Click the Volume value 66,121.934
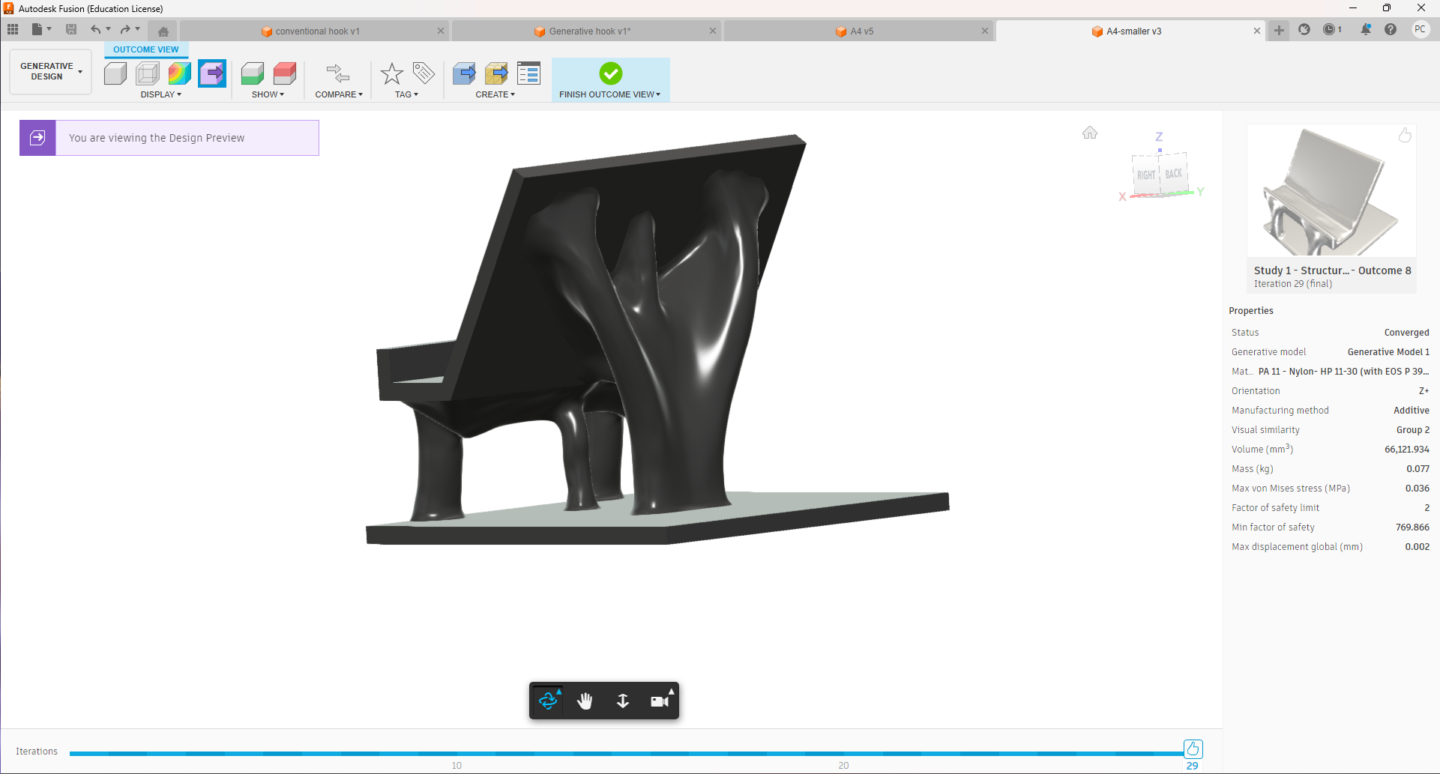1440x774 pixels. pos(1406,450)
